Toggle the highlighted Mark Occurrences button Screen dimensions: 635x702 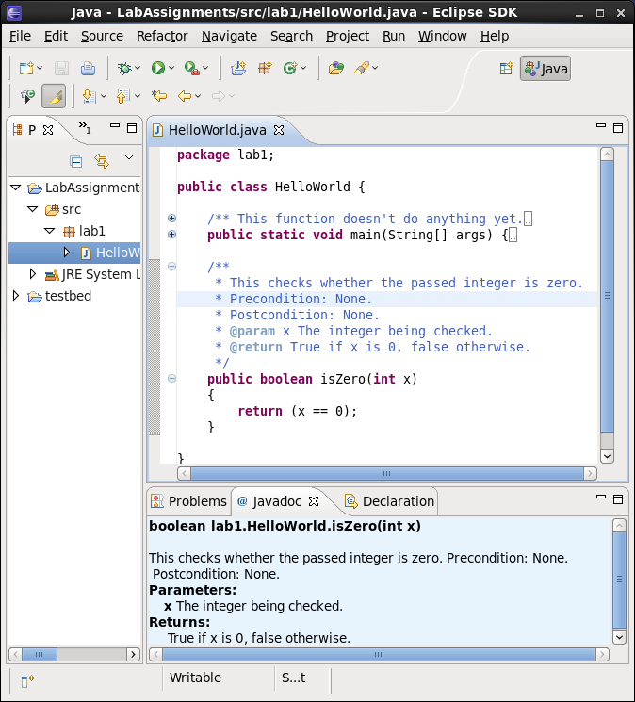[54, 96]
